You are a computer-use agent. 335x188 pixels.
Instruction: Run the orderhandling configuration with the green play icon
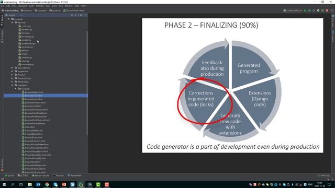click(x=305, y=10)
